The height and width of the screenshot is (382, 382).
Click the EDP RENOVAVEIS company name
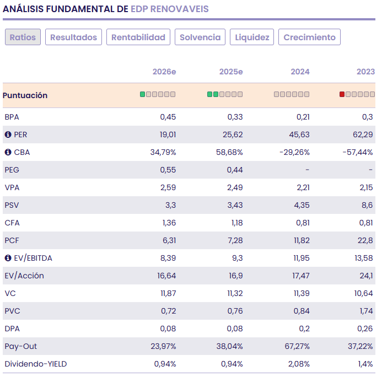pos(170,9)
